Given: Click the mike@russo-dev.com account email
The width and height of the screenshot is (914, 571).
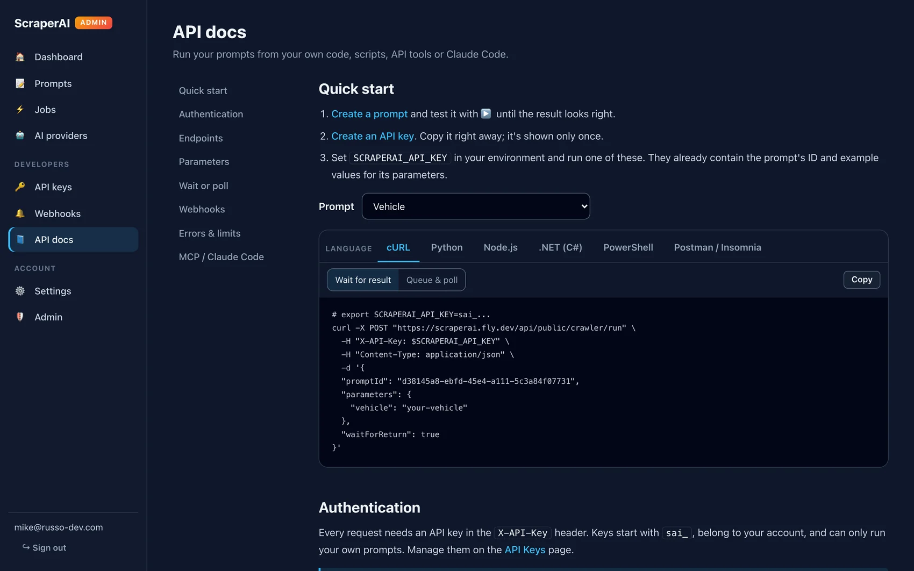Looking at the screenshot, I should [x=59, y=527].
